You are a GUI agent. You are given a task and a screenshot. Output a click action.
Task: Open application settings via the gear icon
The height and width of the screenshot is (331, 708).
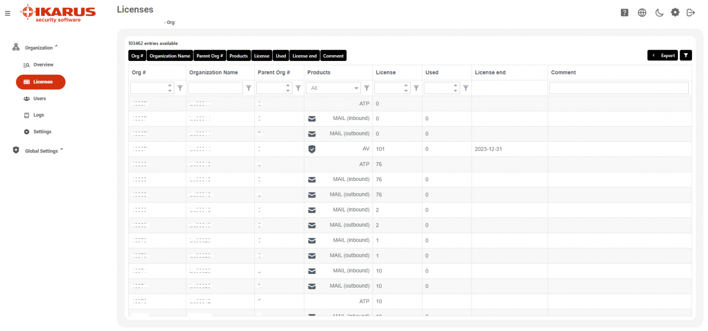pyautogui.click(x=675, y=12)
